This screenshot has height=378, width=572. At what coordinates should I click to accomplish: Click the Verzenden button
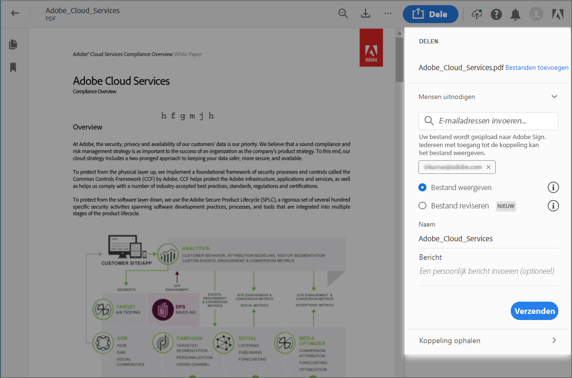tap(534, 311)
